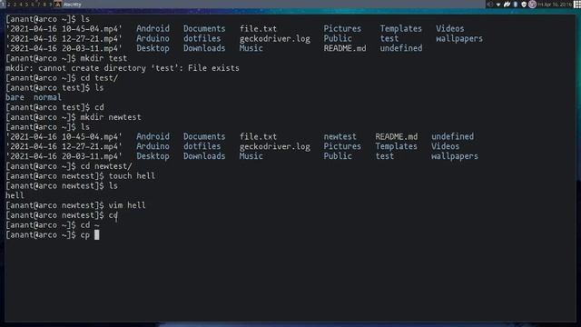Screen dimensions: 581x327
Task: Click the 'cd ~' command
Action: tap(90, 225)
